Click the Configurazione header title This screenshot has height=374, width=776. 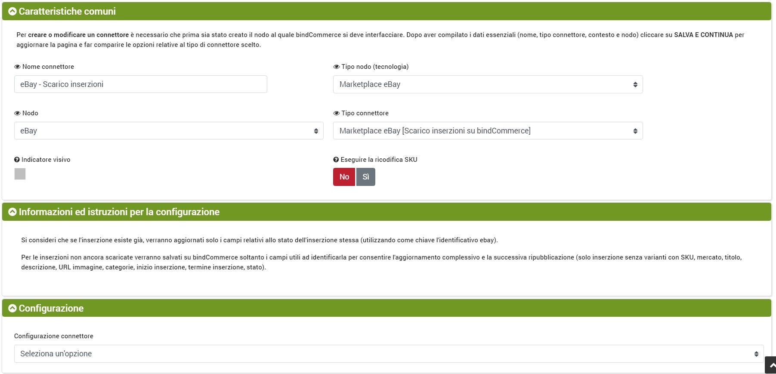pyautogui.click(x=51, y=309)
